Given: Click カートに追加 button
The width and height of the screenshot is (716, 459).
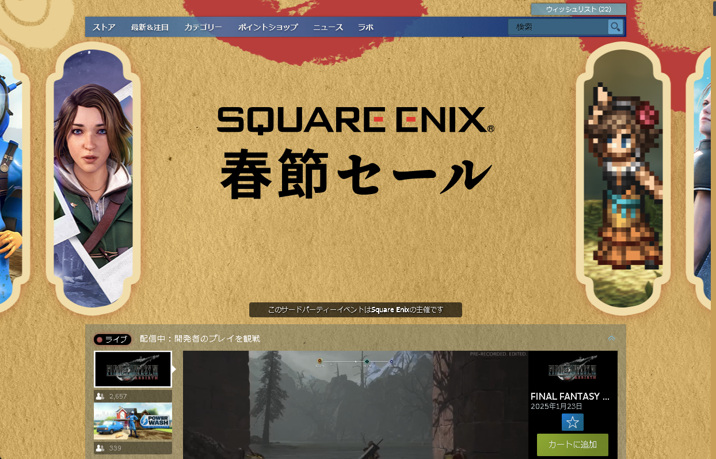Looking at the screenshot, I should pos(572,445).
